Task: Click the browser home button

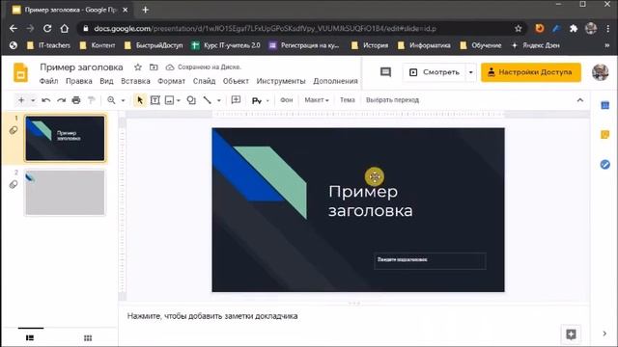Action: click(65, 29)
